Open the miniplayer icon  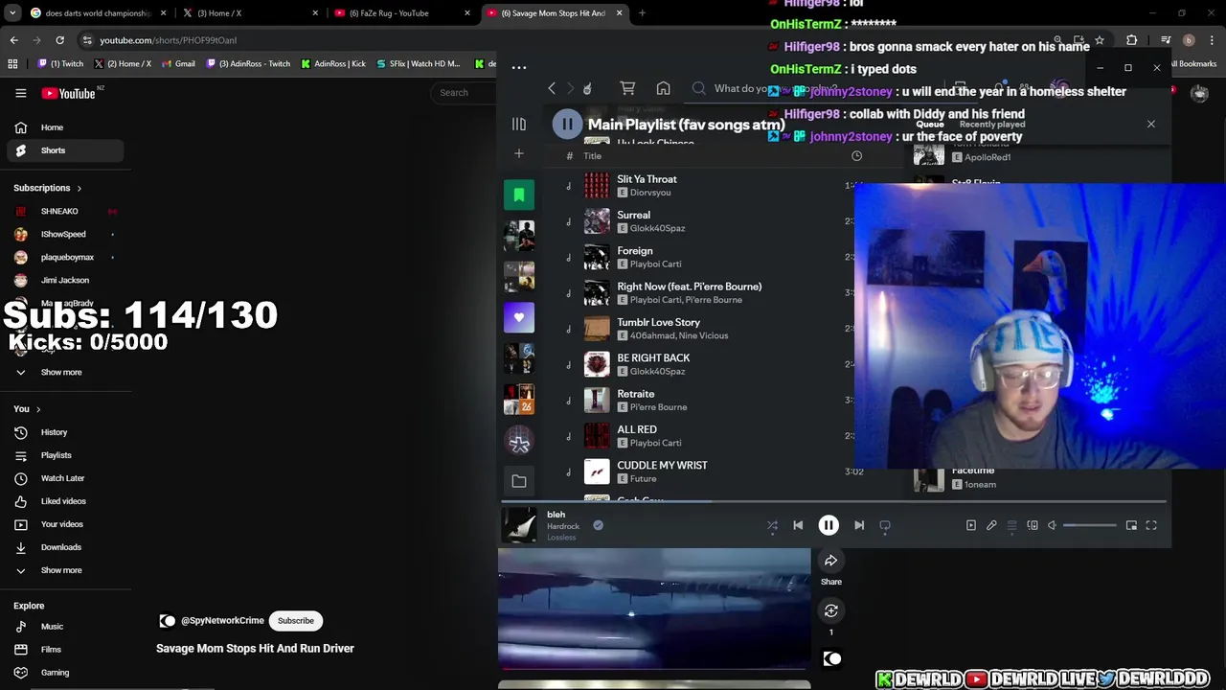click(x=1131, y=525)
